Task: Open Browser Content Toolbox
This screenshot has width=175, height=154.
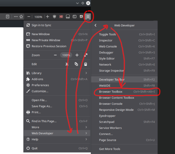Action: (x=124, y=98)
